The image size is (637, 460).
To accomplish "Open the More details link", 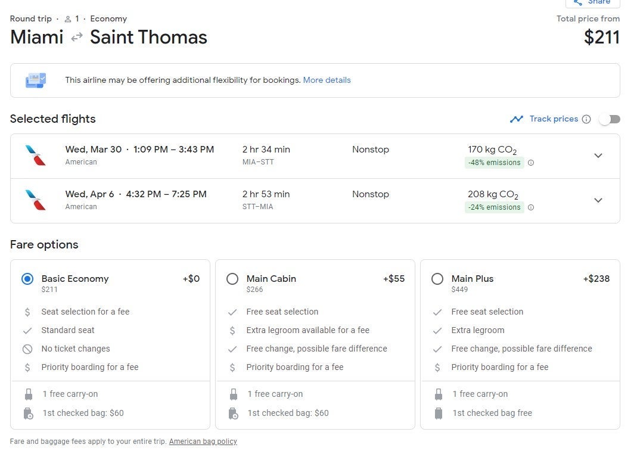I will pyautogui.click(x=327, y=80).
